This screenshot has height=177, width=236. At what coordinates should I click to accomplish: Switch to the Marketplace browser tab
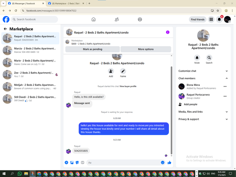pos(66,3)
